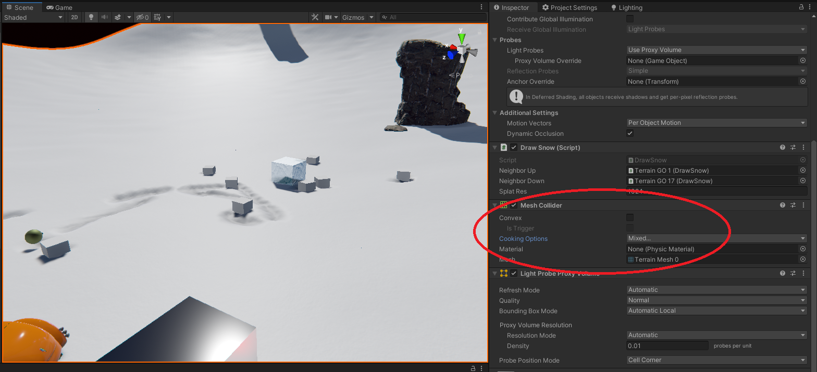This screenshot has height=372, width=817.
Task: Click the Cooking Options label
Action: pos(523,239)
